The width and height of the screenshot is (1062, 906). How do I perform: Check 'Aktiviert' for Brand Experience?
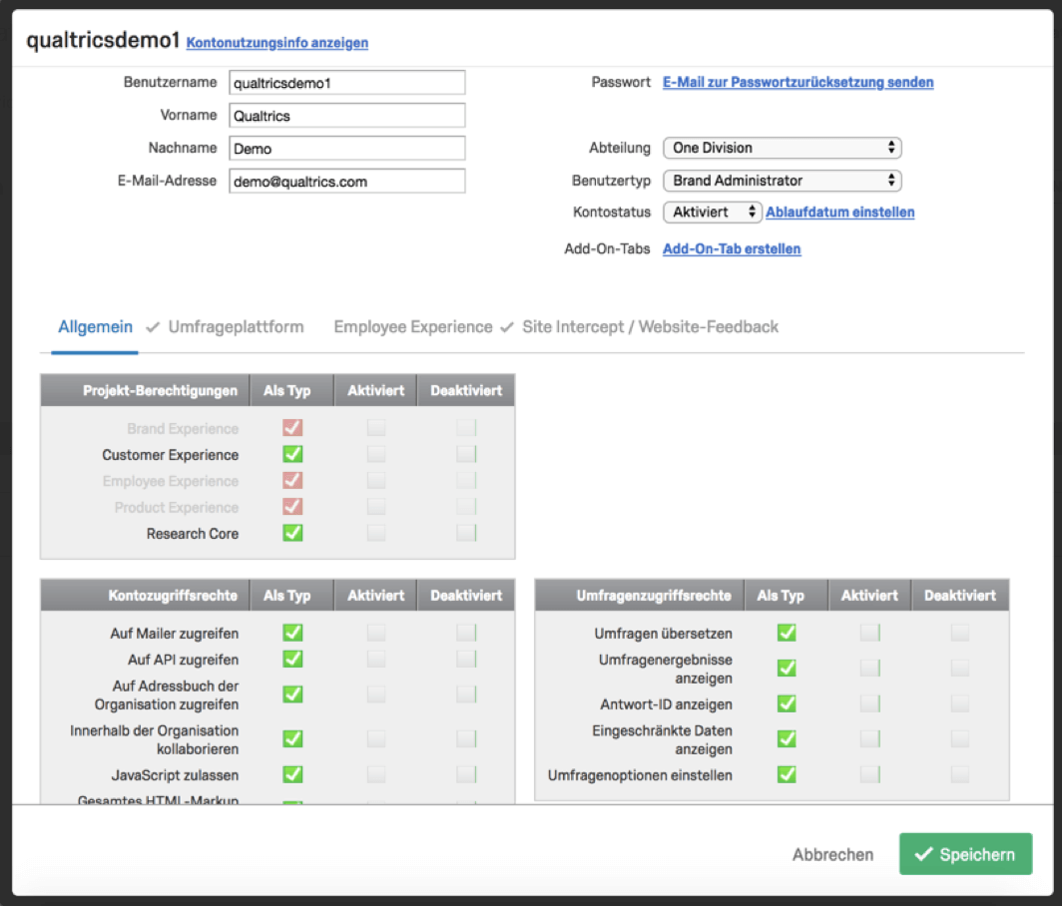(x=376, y=428)
